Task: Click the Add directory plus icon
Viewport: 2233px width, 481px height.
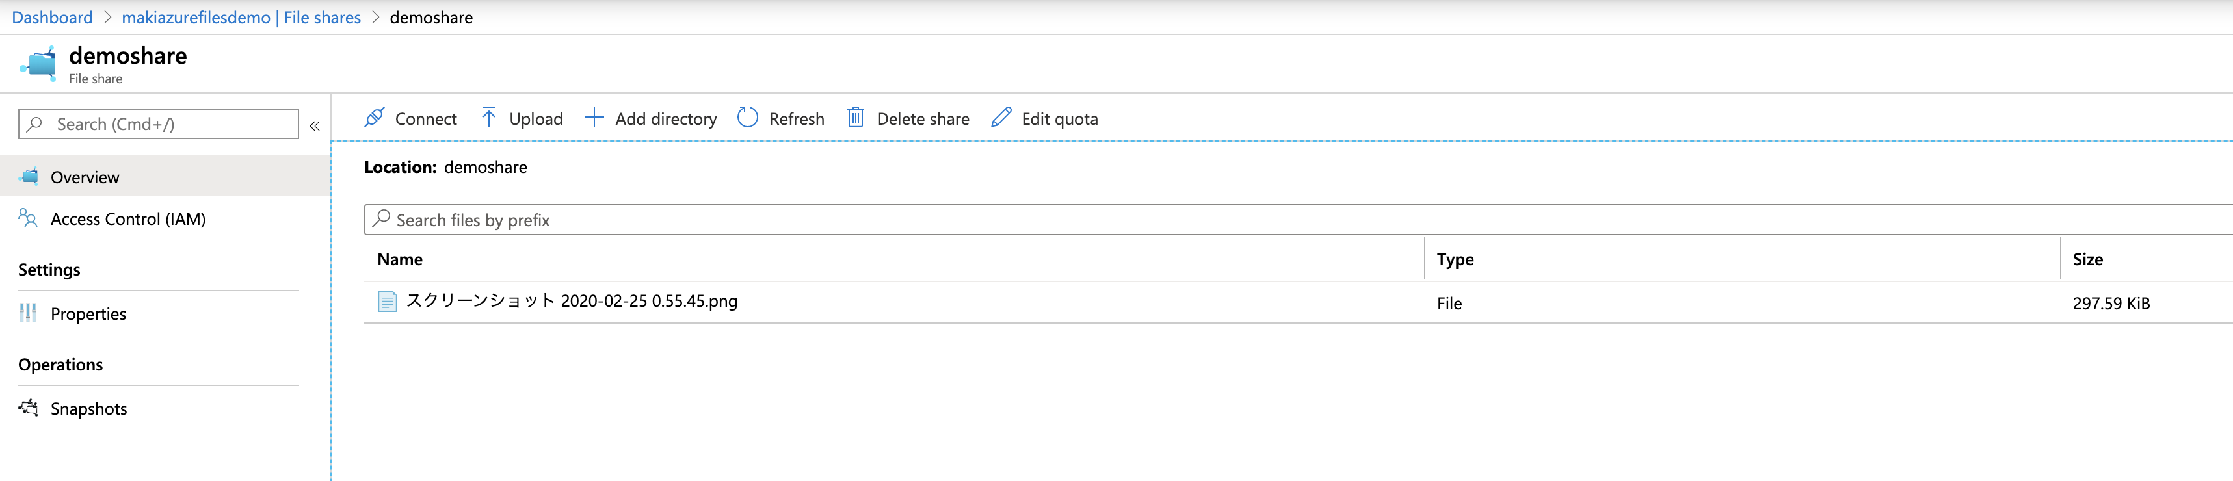Action: (594, 118)
